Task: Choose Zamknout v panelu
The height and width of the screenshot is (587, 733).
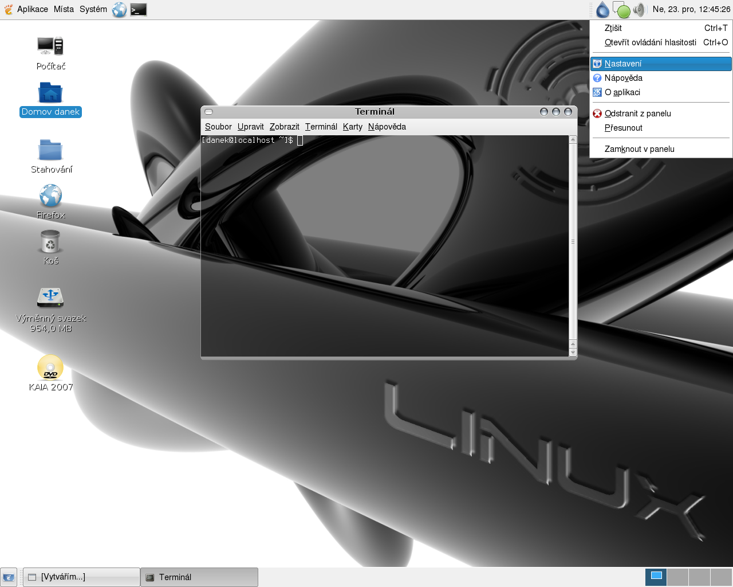Action: click(661, 149)
